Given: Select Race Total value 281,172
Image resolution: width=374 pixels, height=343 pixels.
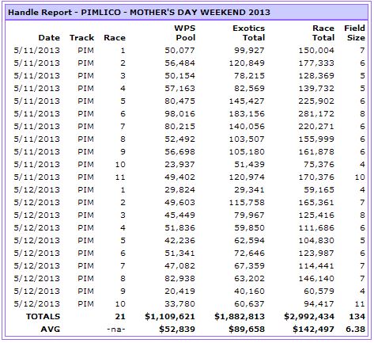Looking at the screenshot, I should point(316,114).
